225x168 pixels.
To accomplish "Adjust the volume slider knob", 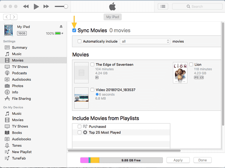I will 66,6.
